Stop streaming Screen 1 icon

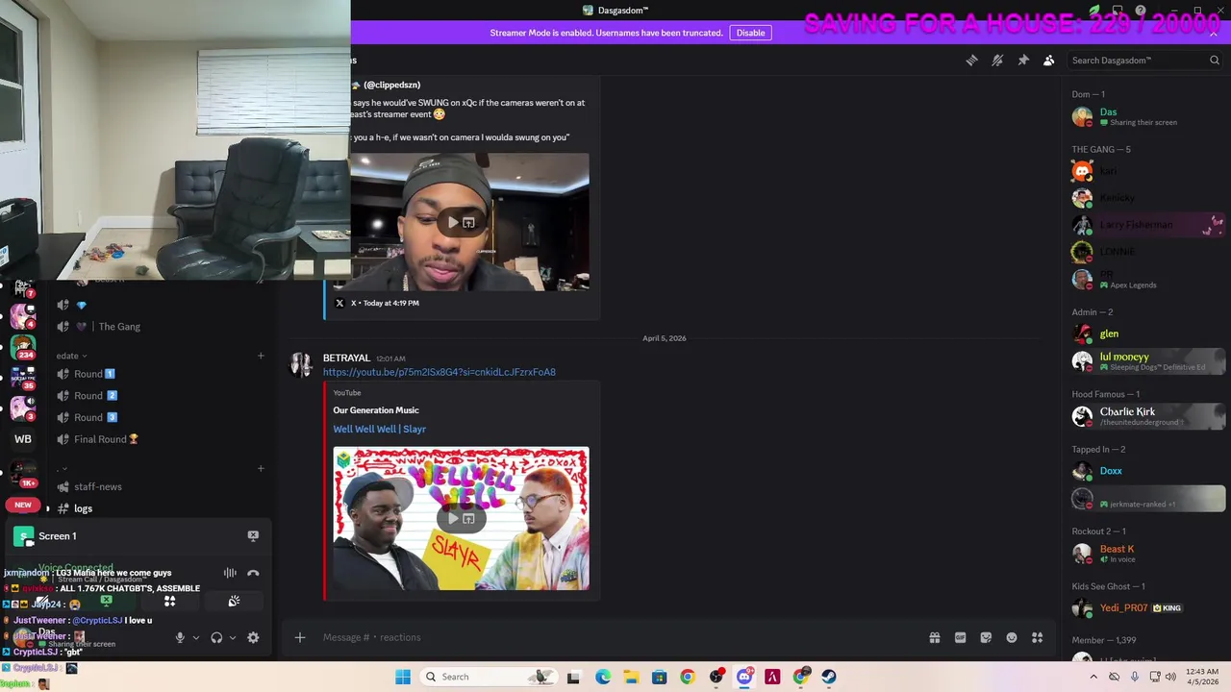click(253, 536)
